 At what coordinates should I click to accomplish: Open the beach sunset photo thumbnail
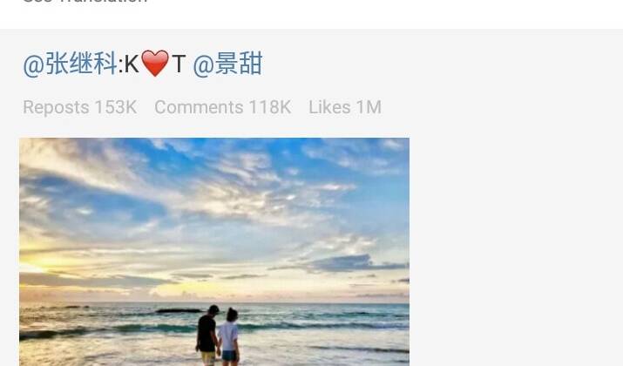tap(214, 252)
